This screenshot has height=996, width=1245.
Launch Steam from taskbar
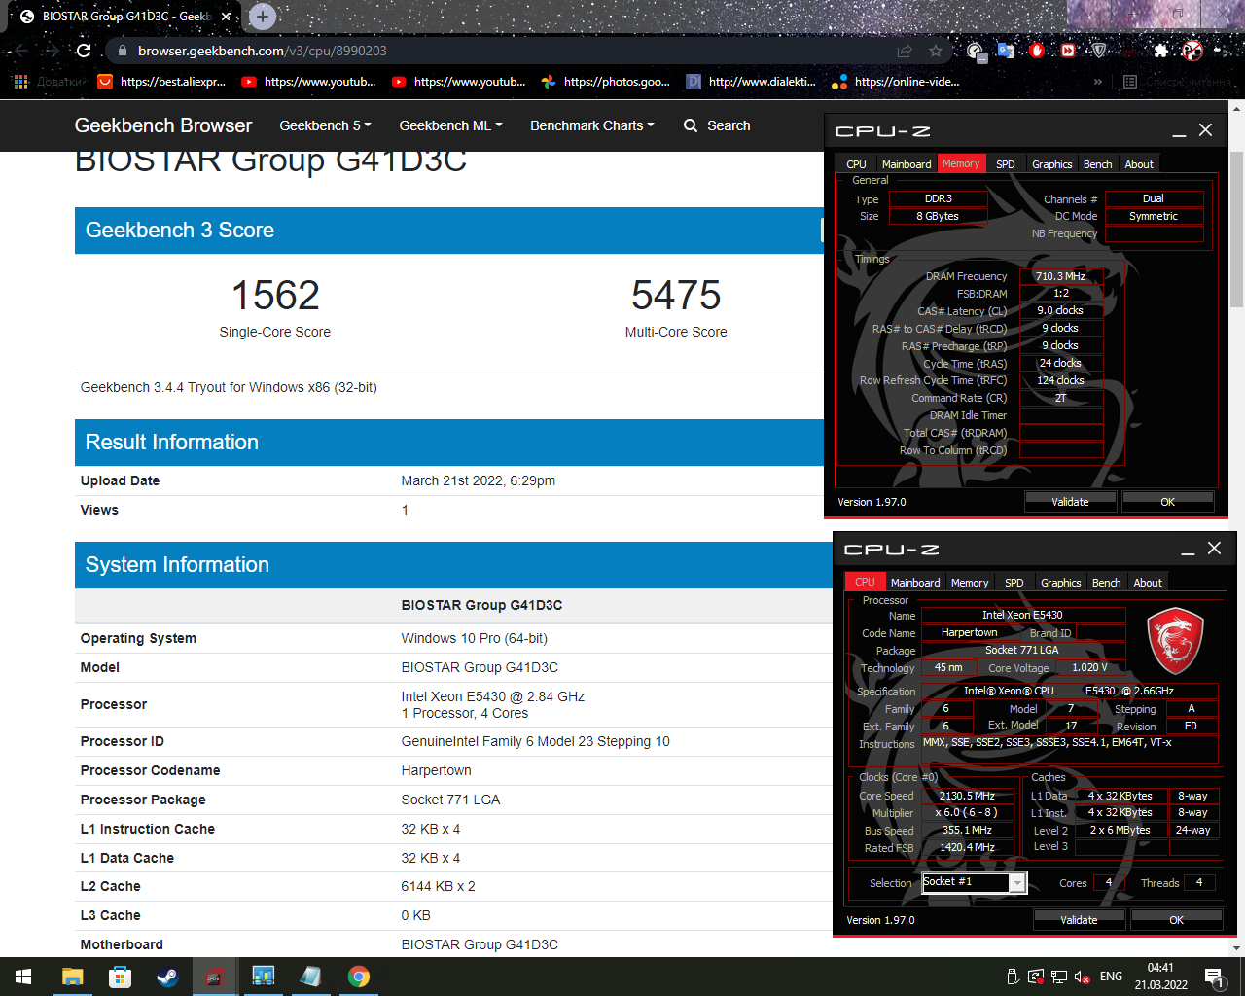(x=167, y=977)
